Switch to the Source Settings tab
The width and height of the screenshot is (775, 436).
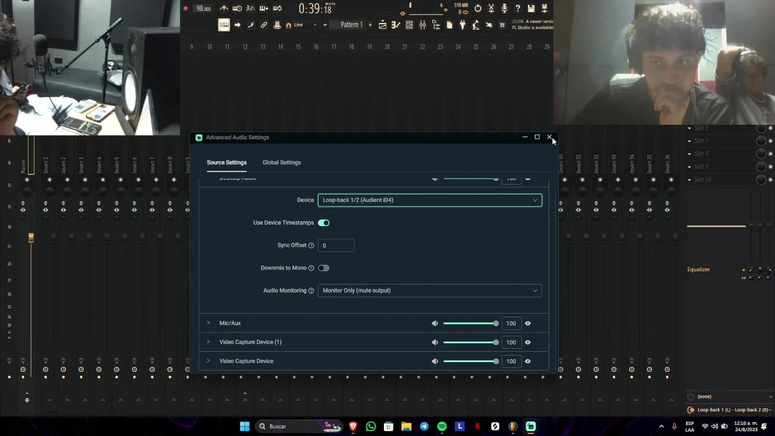226,162
